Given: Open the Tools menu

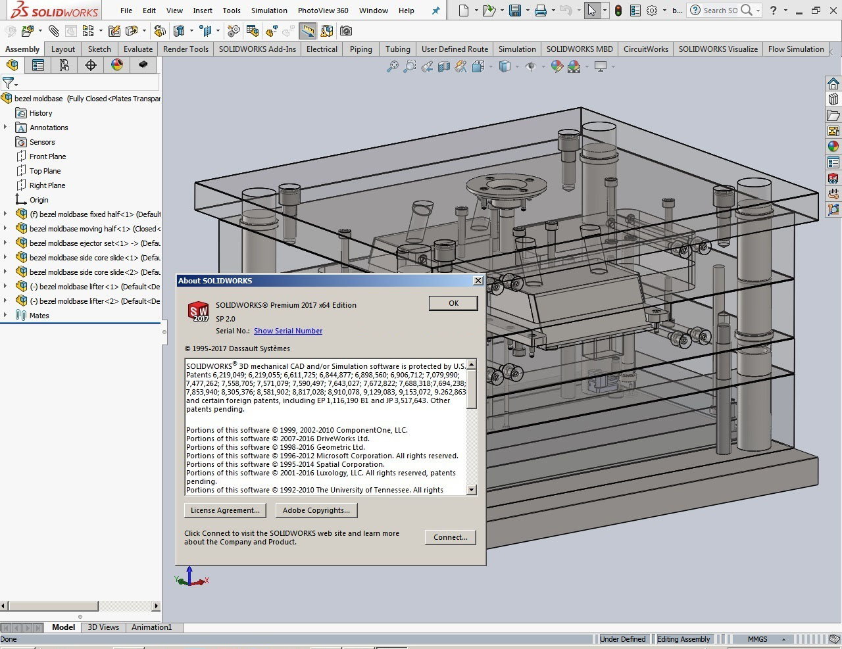Looking at the screenshot, I should tap(232, 11).
